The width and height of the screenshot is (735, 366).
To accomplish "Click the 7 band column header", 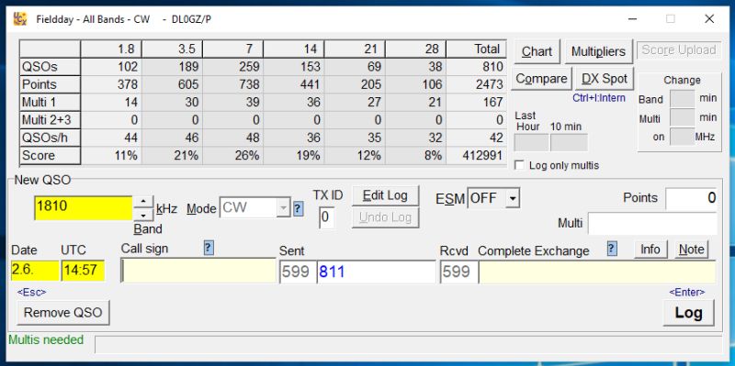I will point(233,50).
